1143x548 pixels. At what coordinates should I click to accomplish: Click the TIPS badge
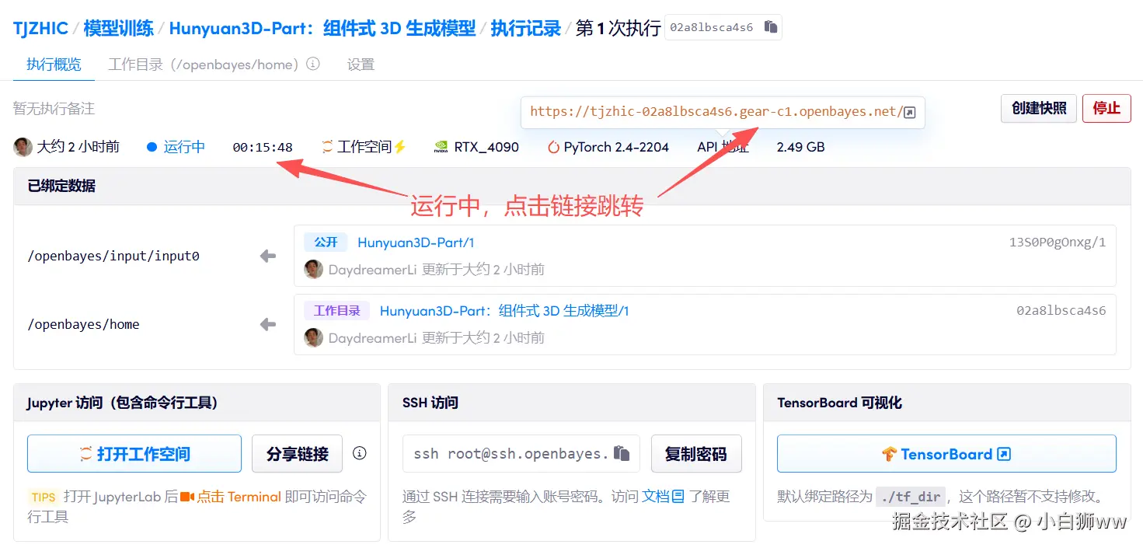coord(44,497)
